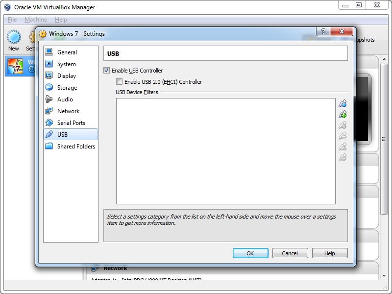Click the Help button in dialog
This screenshot has height=294, width=392.
(x=330, y=253)
